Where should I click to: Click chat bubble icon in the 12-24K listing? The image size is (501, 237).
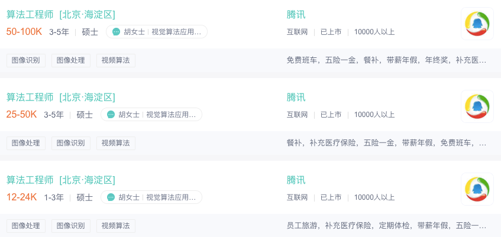[x=111, y=197]
